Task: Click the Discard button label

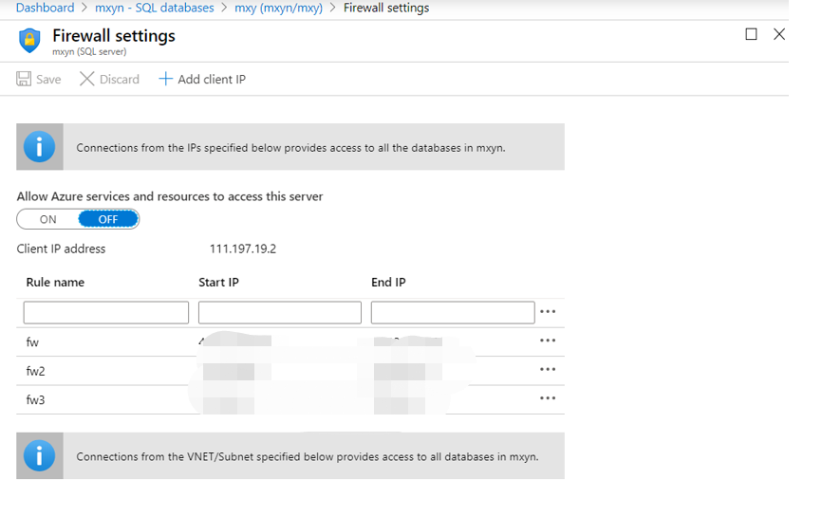Action: [x=120, y=79]
